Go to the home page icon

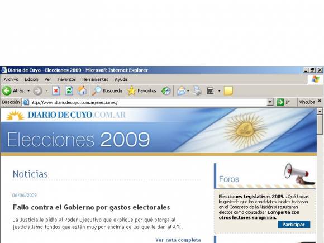pyautogui.click(x=82, y=90)
